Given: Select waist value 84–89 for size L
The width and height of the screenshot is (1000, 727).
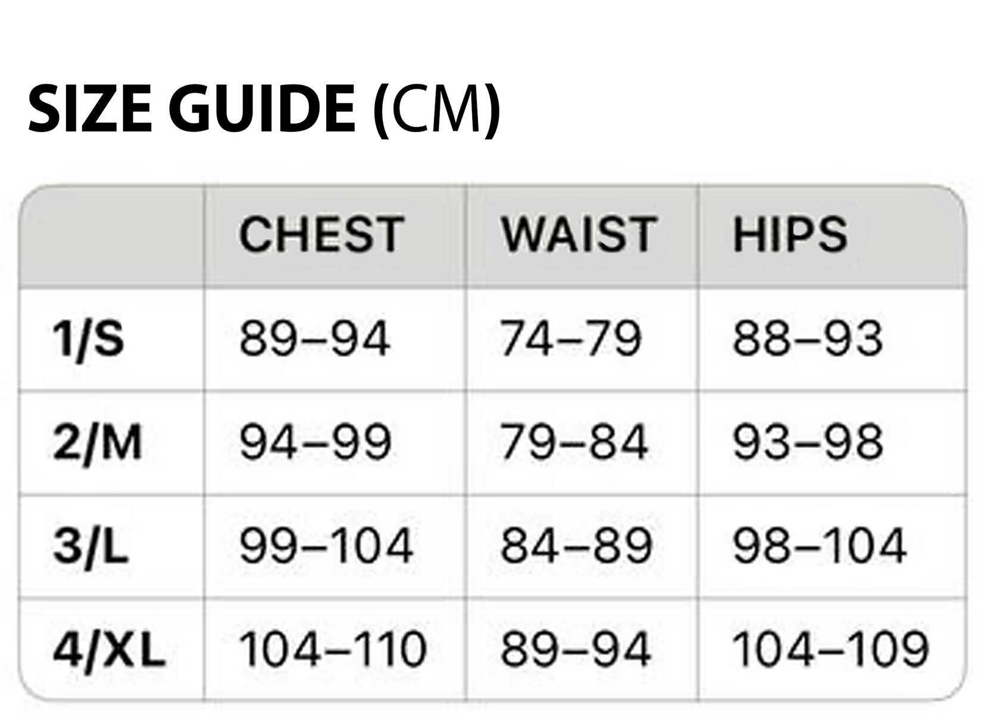Looking at the screenshot, I should (x=576, y=546).
